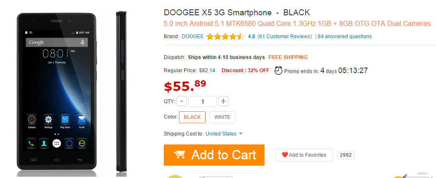
Task: Tap the Email icon on phone image
Action: click(82, 120)
